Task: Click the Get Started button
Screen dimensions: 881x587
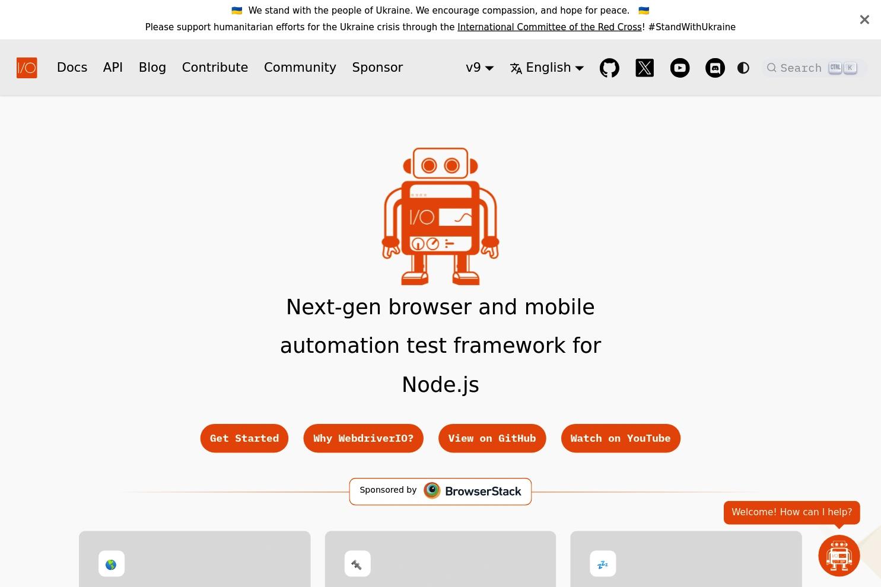Action: [244, 438]
